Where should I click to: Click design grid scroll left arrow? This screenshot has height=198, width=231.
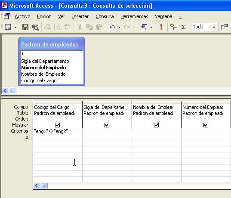(37, 186)
